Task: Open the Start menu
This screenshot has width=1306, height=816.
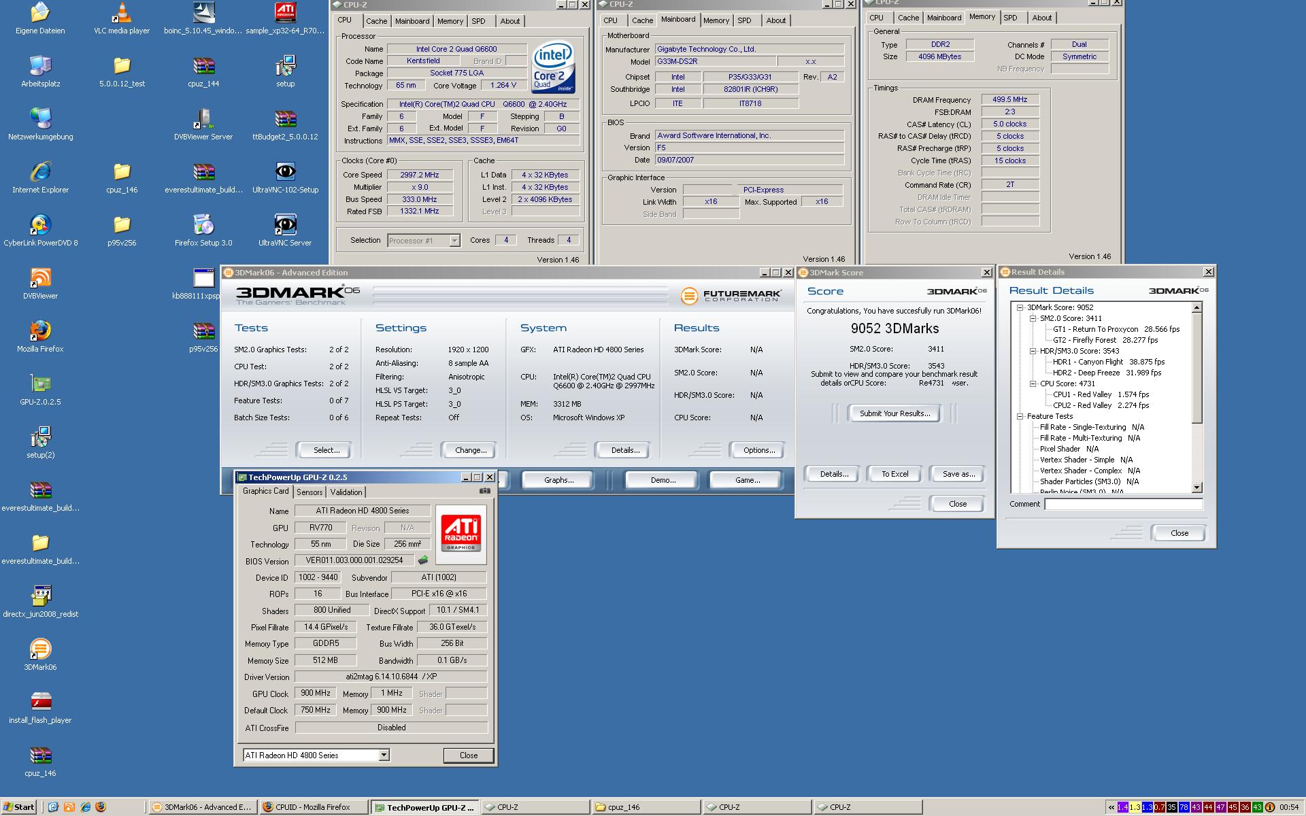Action: tap(19, 807)
